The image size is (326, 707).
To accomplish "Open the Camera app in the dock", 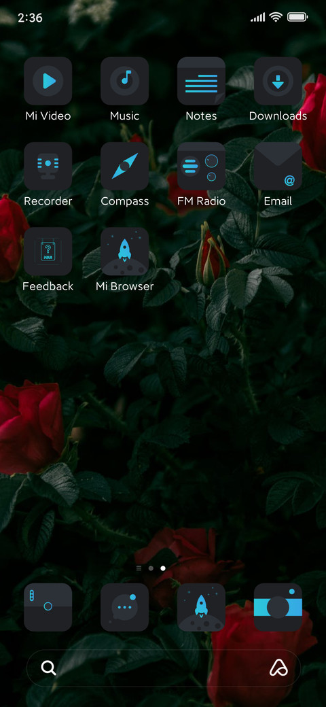I will (x=278, y=607).
